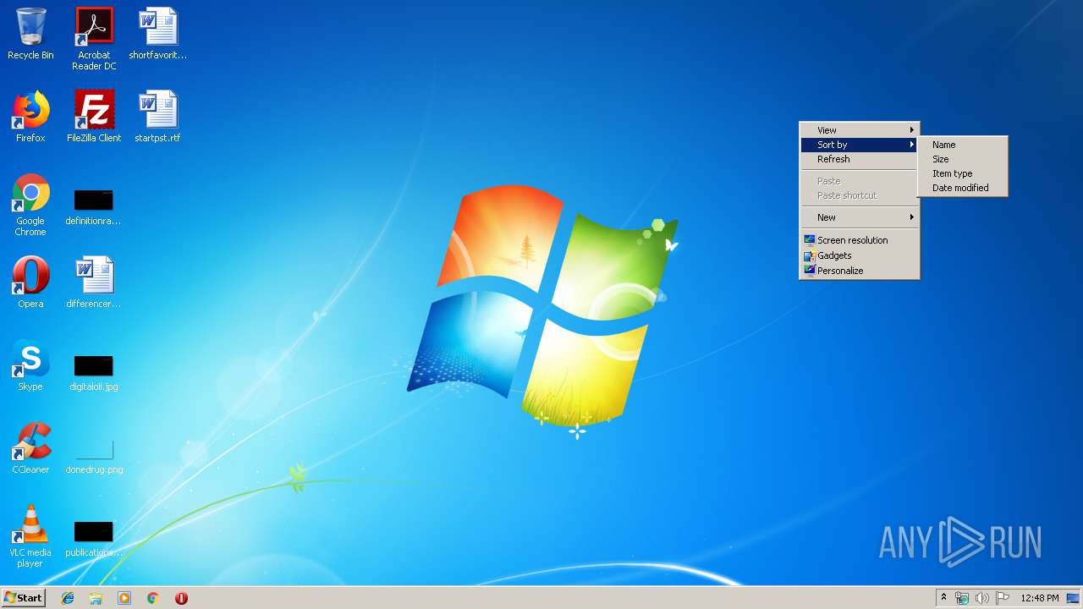Screen dimensions: 1083x609
Task: Select the digitaloil.jpg file icon
Action: pos(94,372)
